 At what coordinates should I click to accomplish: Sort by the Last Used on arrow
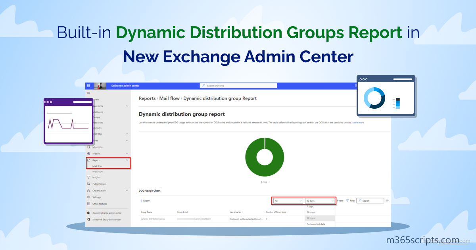point(243,212)
